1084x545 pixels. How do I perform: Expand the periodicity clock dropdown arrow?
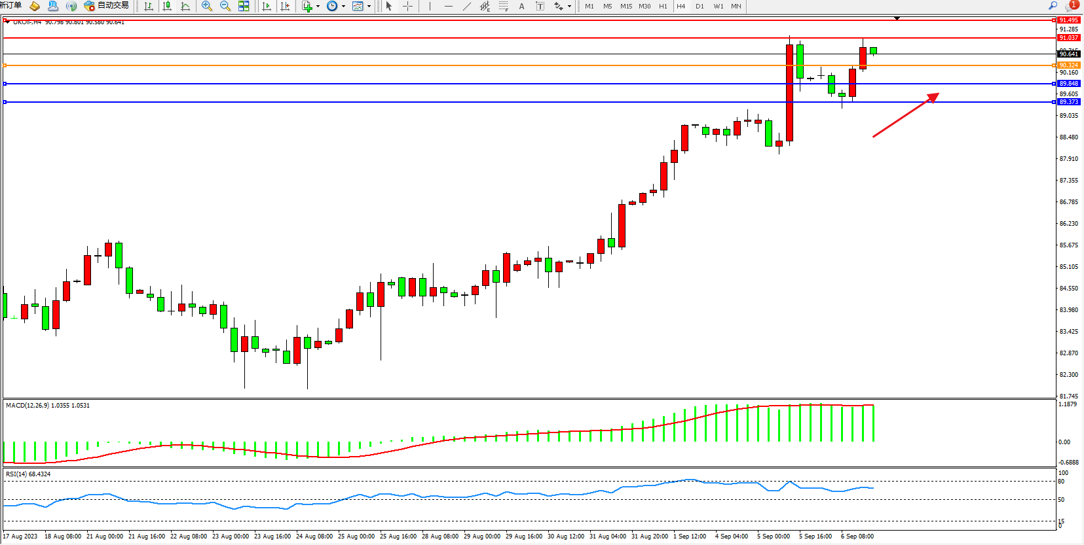(x=343, y=7)
